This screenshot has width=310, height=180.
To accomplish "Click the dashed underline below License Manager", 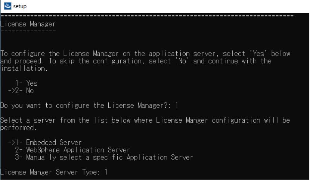I will (28, 31).
